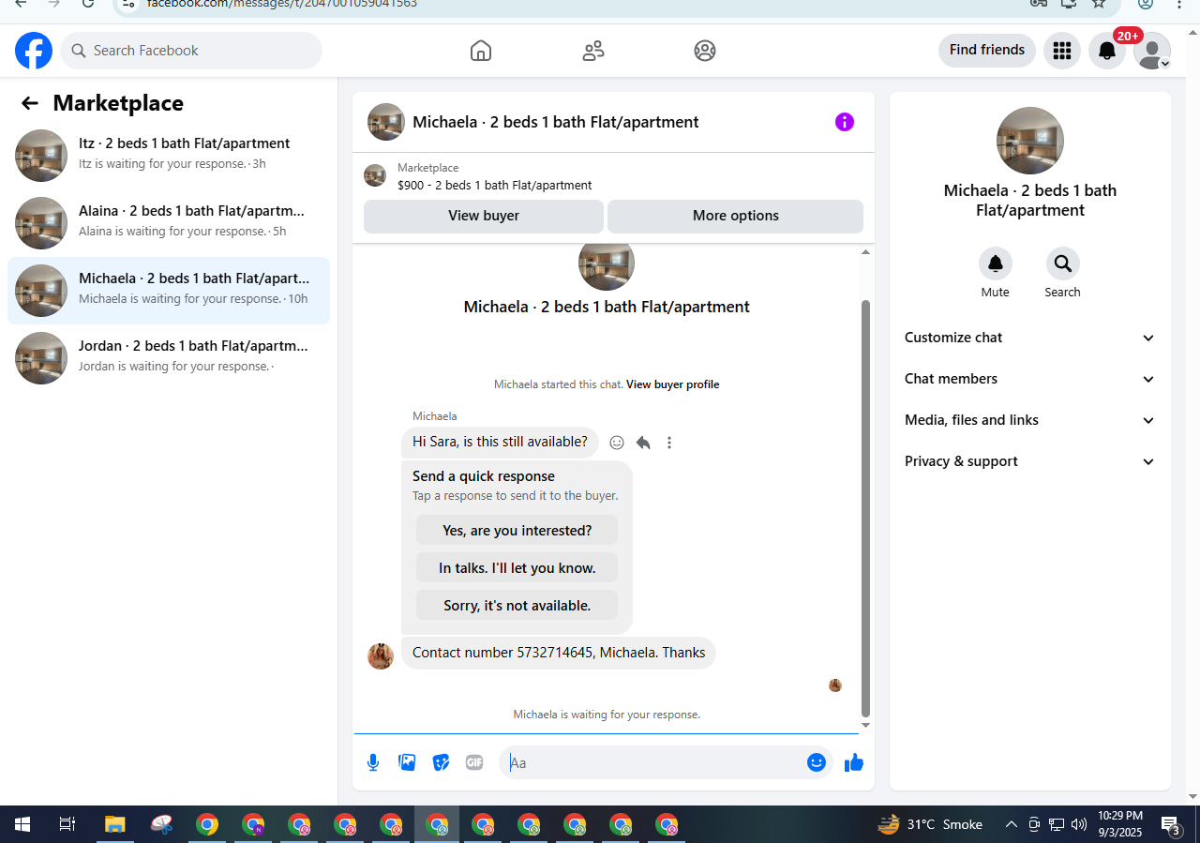Screen dimensions: 1200x843
Task: Expand the Customize chat section
Action: click(1030, 338)
